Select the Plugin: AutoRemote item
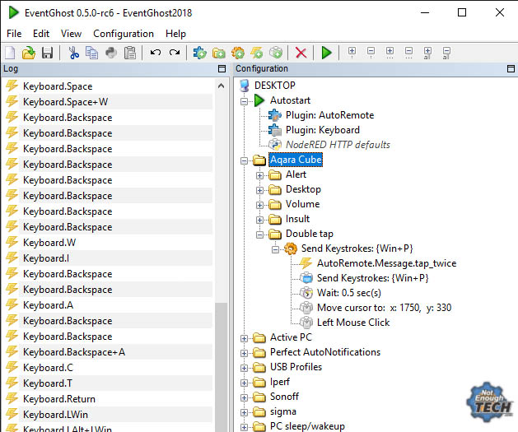Screen dimensions: 518x432 pos(329,115)
